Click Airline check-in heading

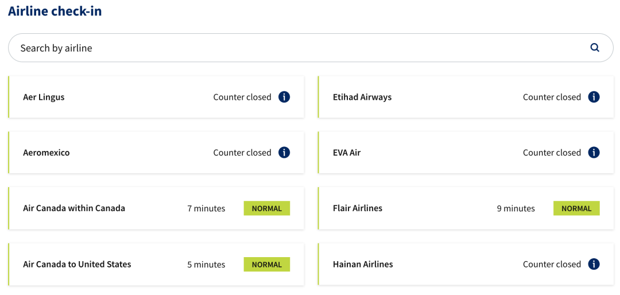55,11
